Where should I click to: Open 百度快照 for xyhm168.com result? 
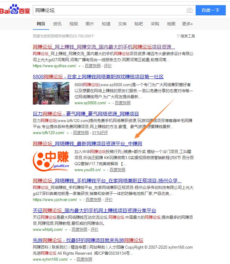(84, 259)
